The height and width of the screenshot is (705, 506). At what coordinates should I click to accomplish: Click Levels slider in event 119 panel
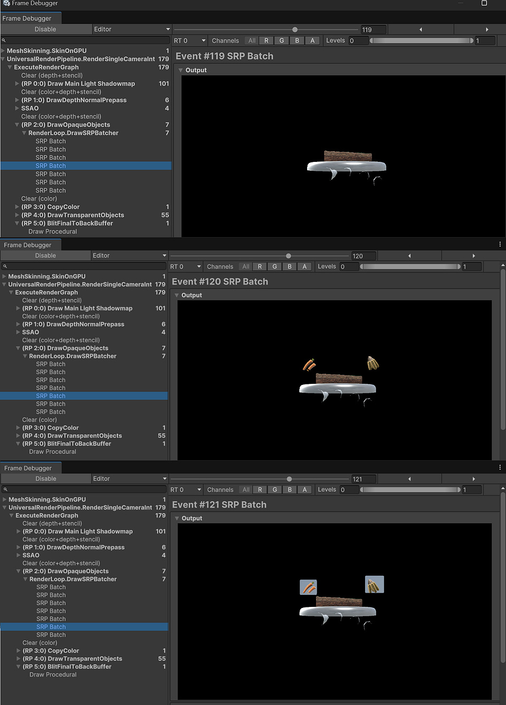[x=421, y=41]
